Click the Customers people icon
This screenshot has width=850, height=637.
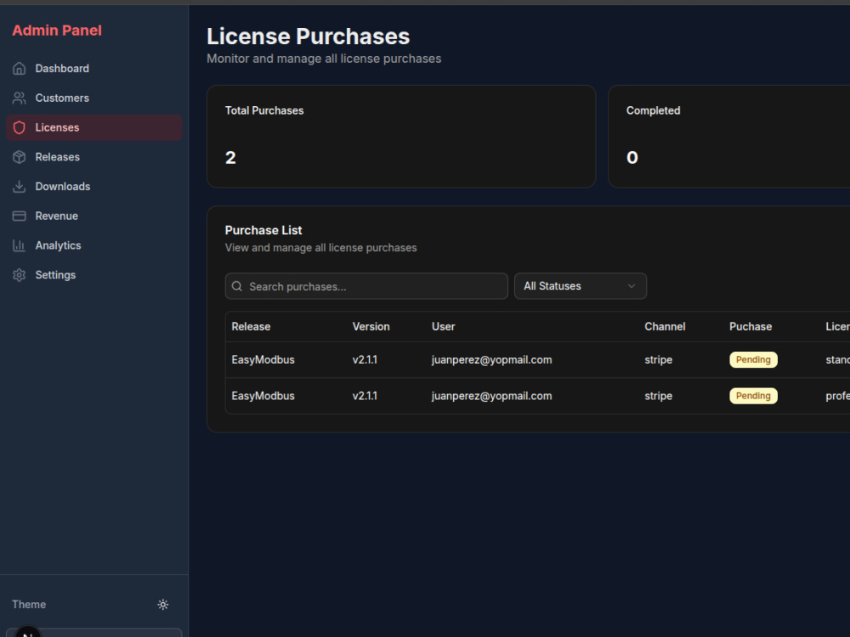pos(19,98)
